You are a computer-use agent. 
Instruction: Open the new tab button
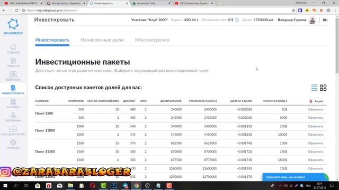coord(220,3)
